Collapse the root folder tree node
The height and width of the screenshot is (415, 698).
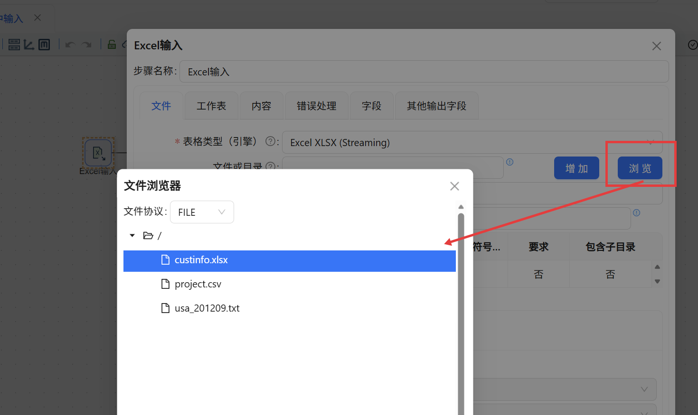pyautogui.click(x=132, y=235)
